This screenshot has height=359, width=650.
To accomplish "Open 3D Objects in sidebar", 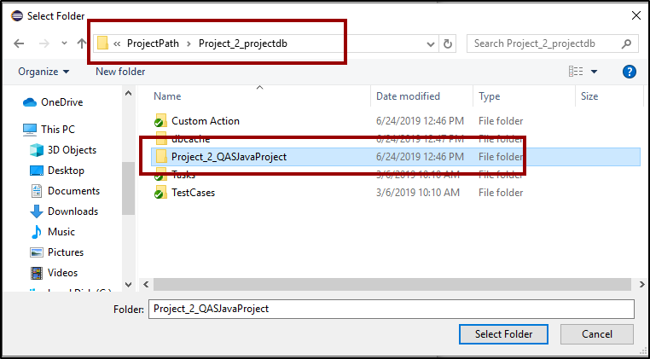I will [x=72, y=150].
